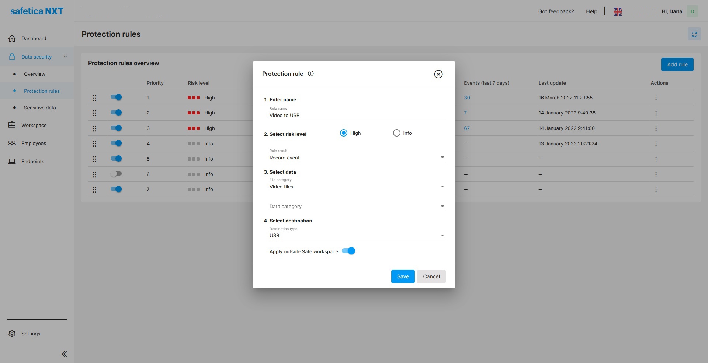Click the Settings label in sidebar

click(x=31, y=334)
